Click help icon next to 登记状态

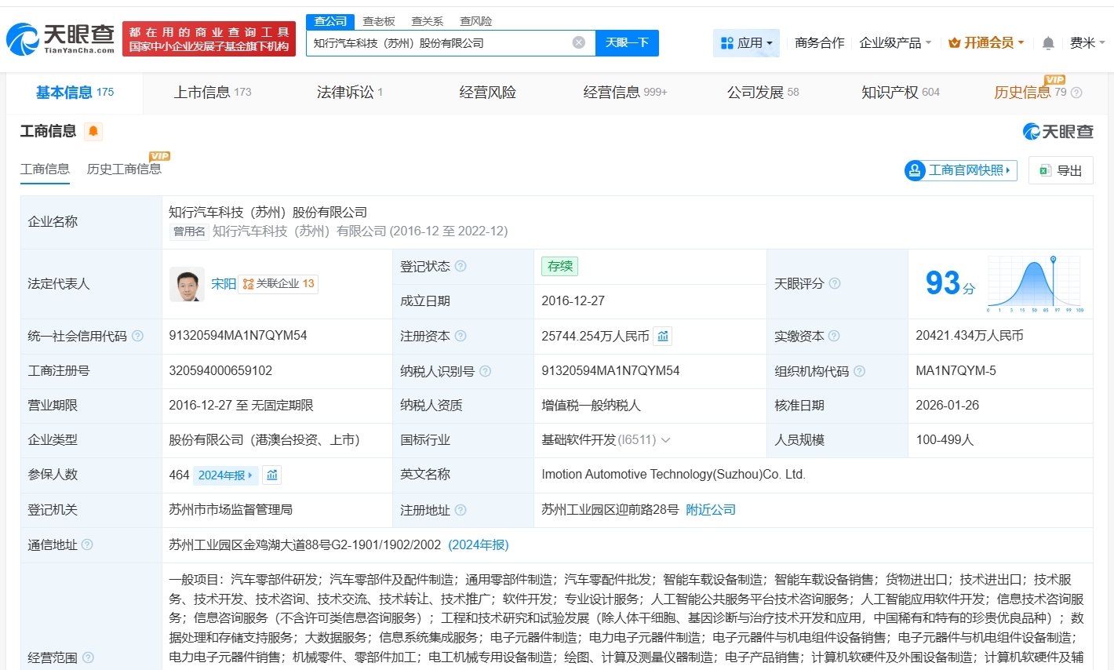[x=461, y=267]
